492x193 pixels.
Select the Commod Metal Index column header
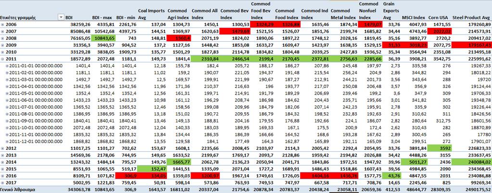click(x=343, y=14)
